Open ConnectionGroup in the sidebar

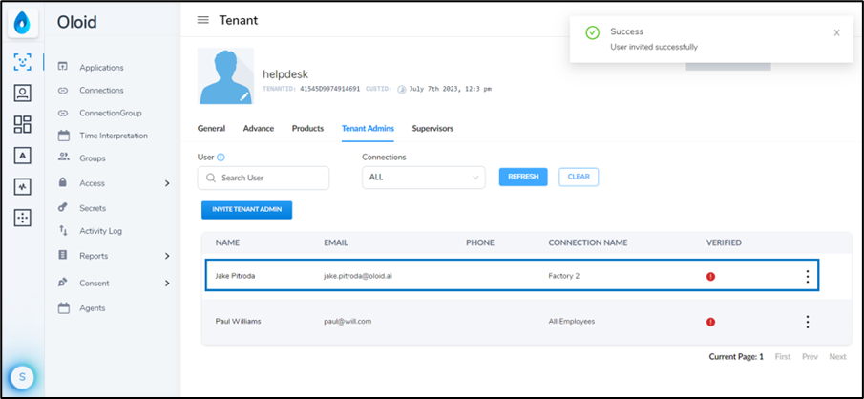pos(110,113)
